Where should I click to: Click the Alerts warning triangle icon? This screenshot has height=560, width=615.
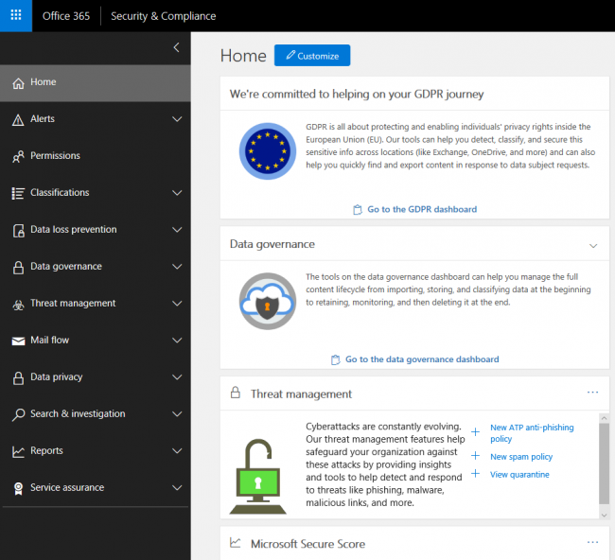tap(18, 119)
